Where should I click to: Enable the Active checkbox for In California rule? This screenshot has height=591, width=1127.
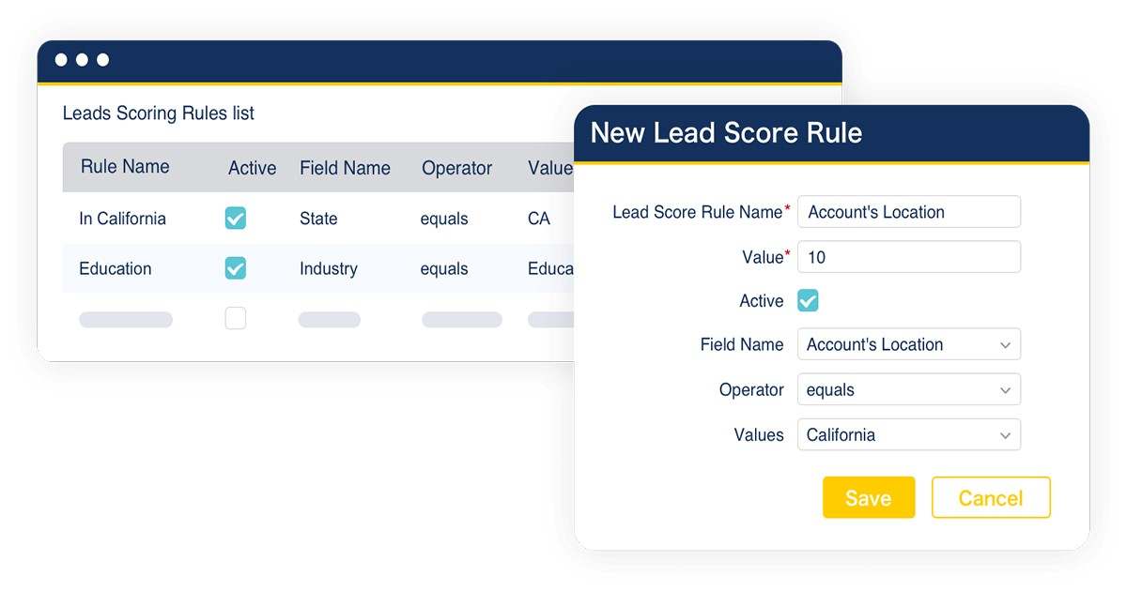coord(236,218)
